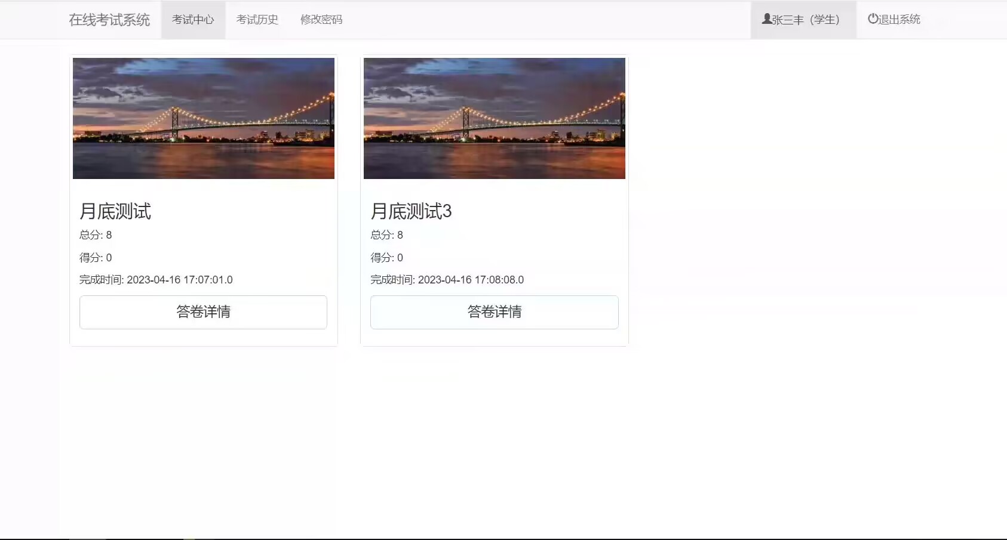Screen dimensions: 1007x540
Task: Click the completion time 2023-04-16 17:07:01.0
Action: tap(180, 280)
